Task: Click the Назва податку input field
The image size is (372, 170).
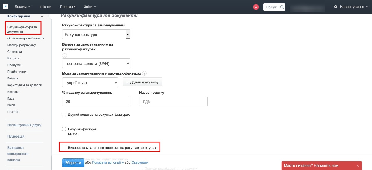Action: point(173,102)
